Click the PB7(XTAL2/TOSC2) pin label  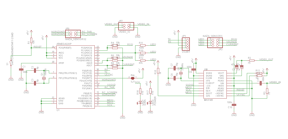coord(68,78)
